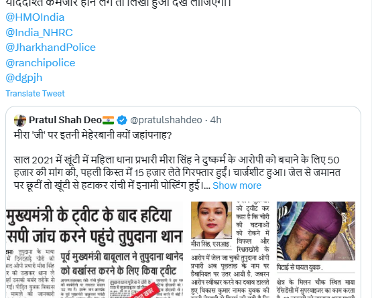Screen dimensions: 374x298
Task: Open the @ranchipolice mention
Action: click(x=40, y=63)
